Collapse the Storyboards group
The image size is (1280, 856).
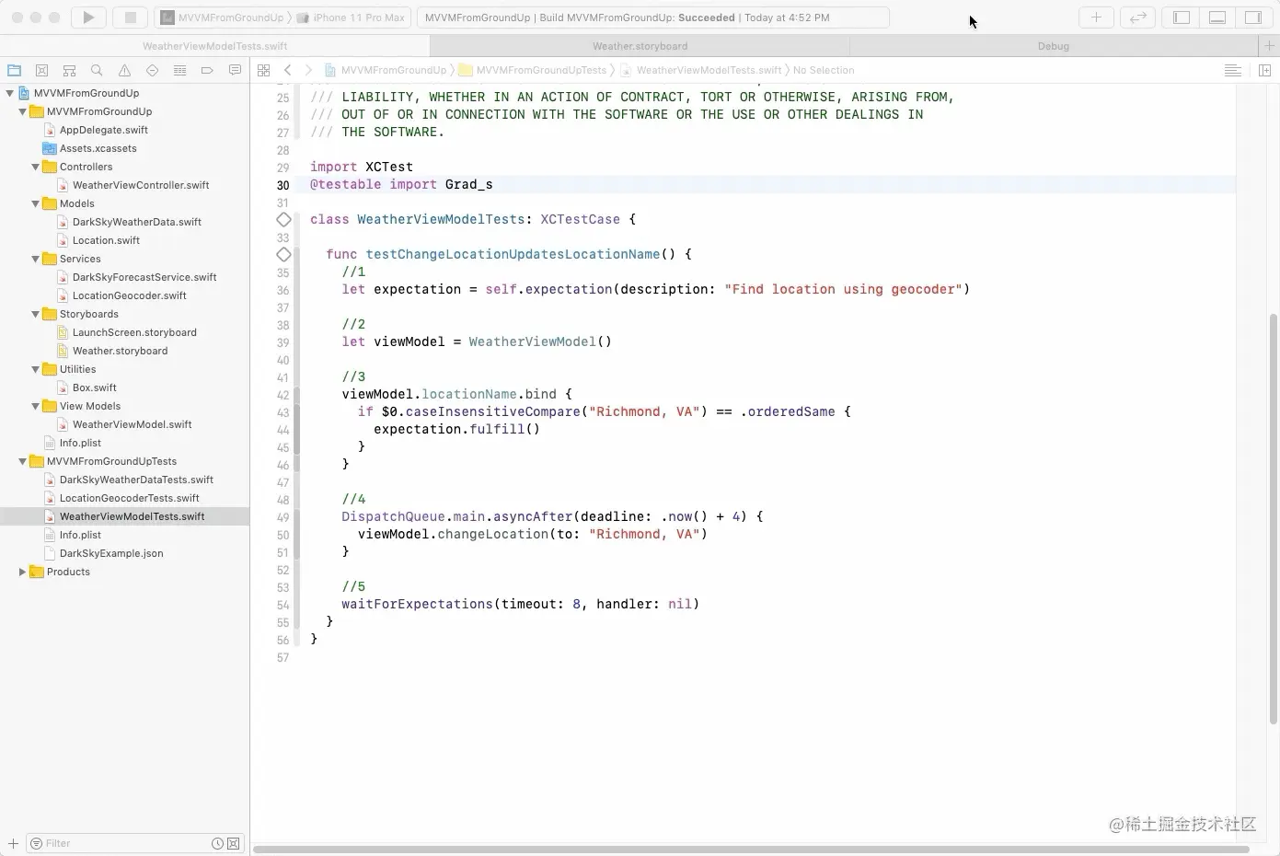(35, 314)
